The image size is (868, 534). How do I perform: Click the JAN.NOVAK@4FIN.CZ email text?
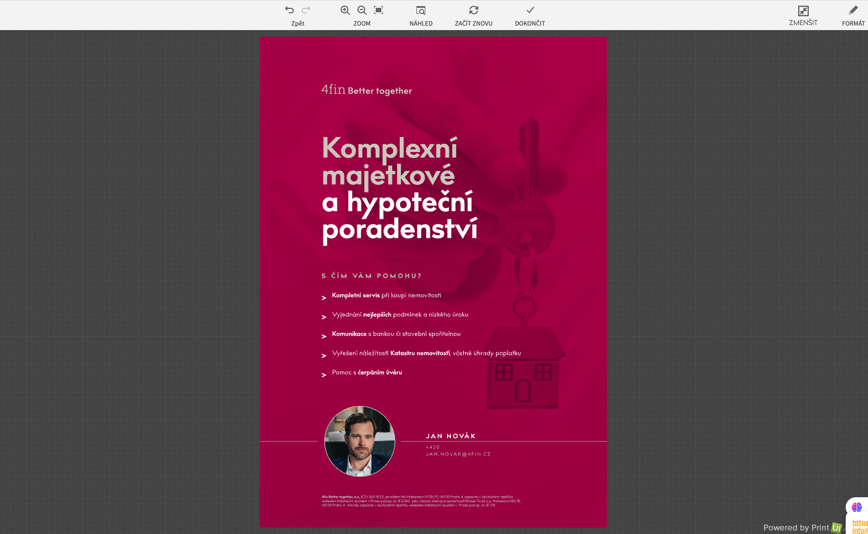coord(458,454)
